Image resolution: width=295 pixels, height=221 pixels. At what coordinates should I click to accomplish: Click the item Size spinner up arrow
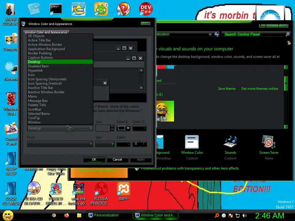point(112,127)
